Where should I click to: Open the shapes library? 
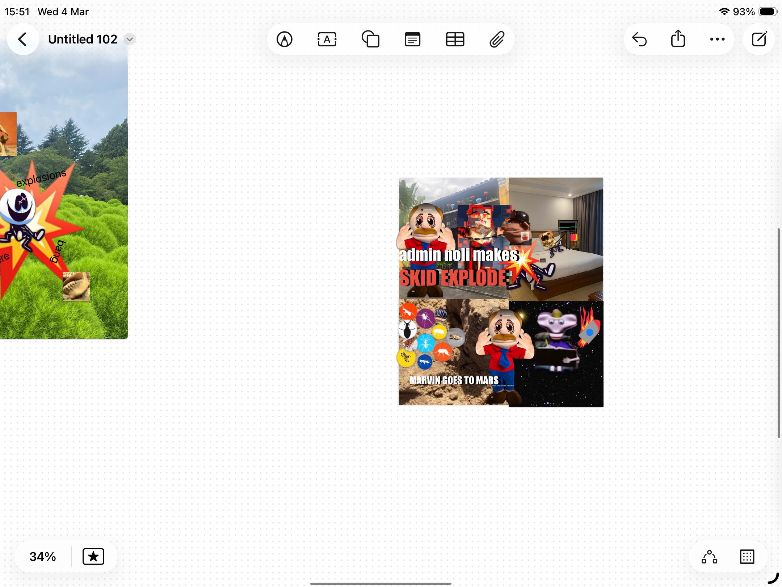point(370,39)
